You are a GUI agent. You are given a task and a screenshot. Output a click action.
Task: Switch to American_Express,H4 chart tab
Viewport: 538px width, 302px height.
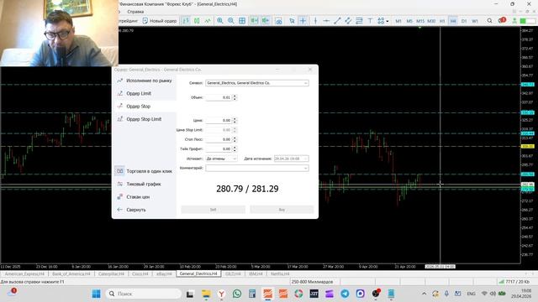pos(24,274)
